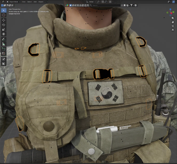Click the fullscreen area icon at top-right
Screen dimensions: 177x164
click(174, 2)
